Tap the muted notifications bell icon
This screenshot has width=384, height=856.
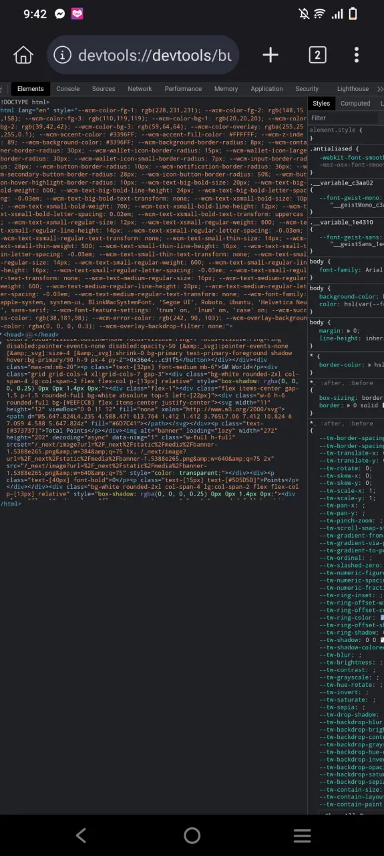pyautogui.click(x=305, y=14)
